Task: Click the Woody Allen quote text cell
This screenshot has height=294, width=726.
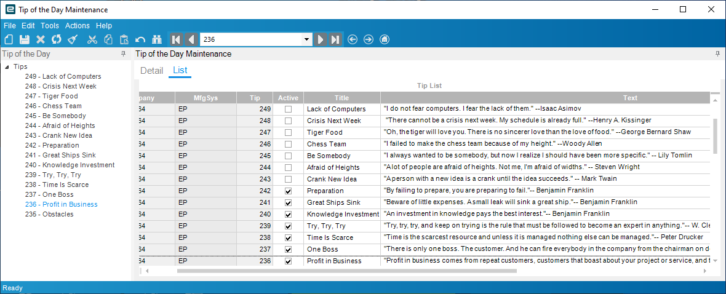Action: 545,144
